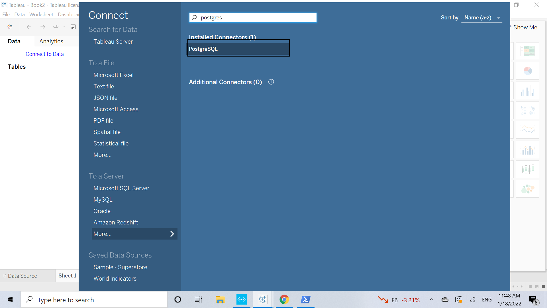Connect to a JSON file
547x308 pixels.
point(105,98)
